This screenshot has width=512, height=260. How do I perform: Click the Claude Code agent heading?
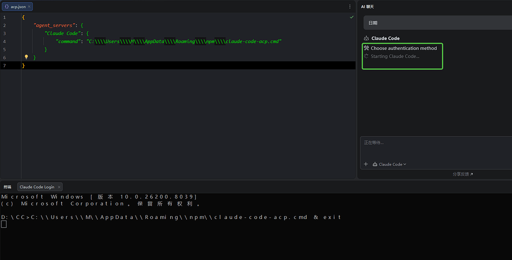[385, 38]
